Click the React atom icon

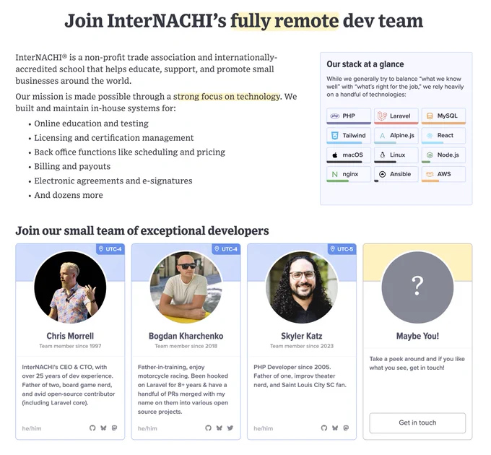coord(430,135)
